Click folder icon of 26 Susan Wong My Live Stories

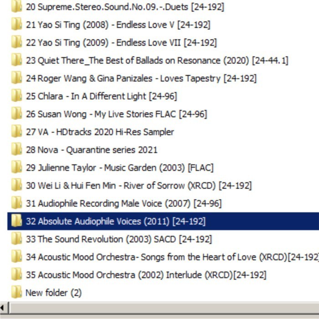(x=16, y=114)
